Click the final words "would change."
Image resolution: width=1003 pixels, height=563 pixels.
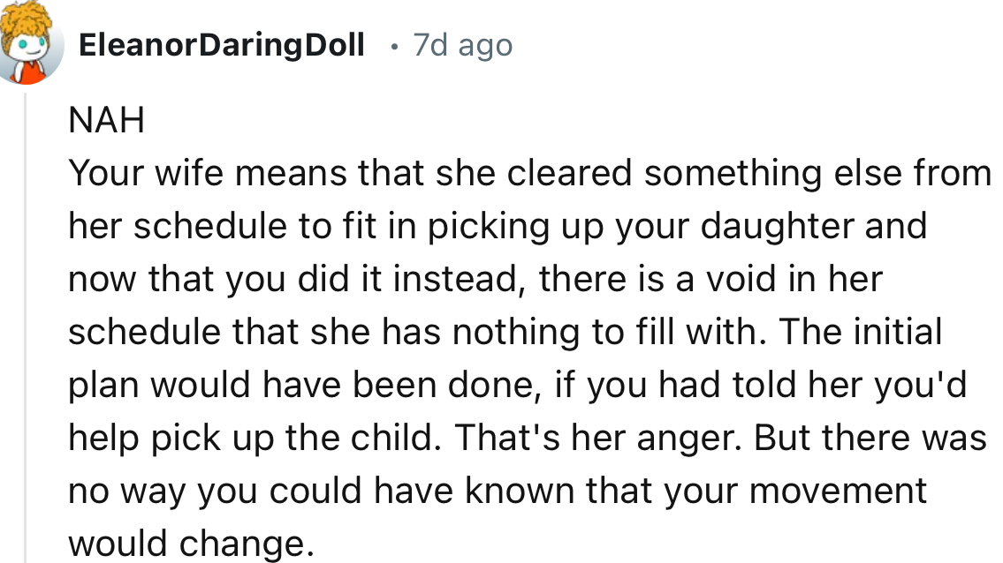click(x=191, y=544)
